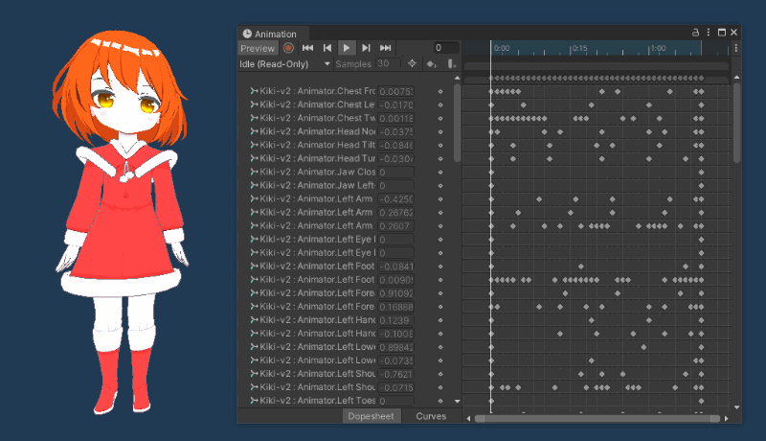Switch to the Dopesheet view

(371, 416)
